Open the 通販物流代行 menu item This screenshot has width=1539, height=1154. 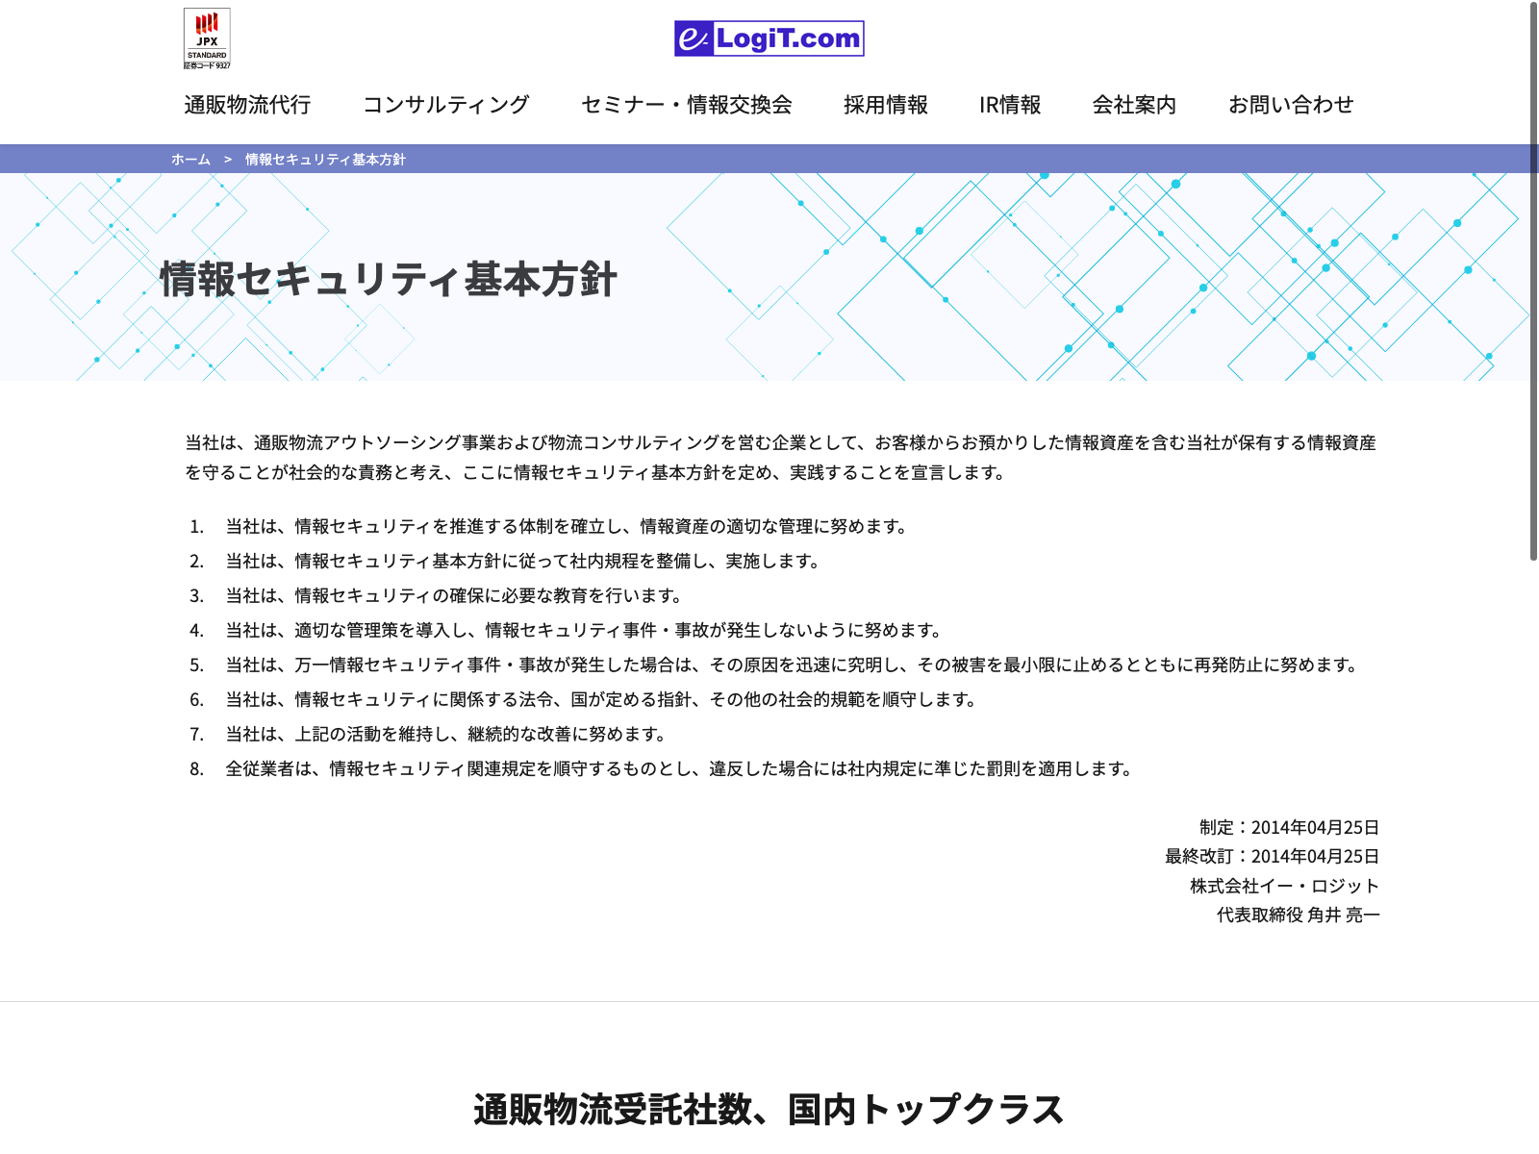[x=247, y=105]
